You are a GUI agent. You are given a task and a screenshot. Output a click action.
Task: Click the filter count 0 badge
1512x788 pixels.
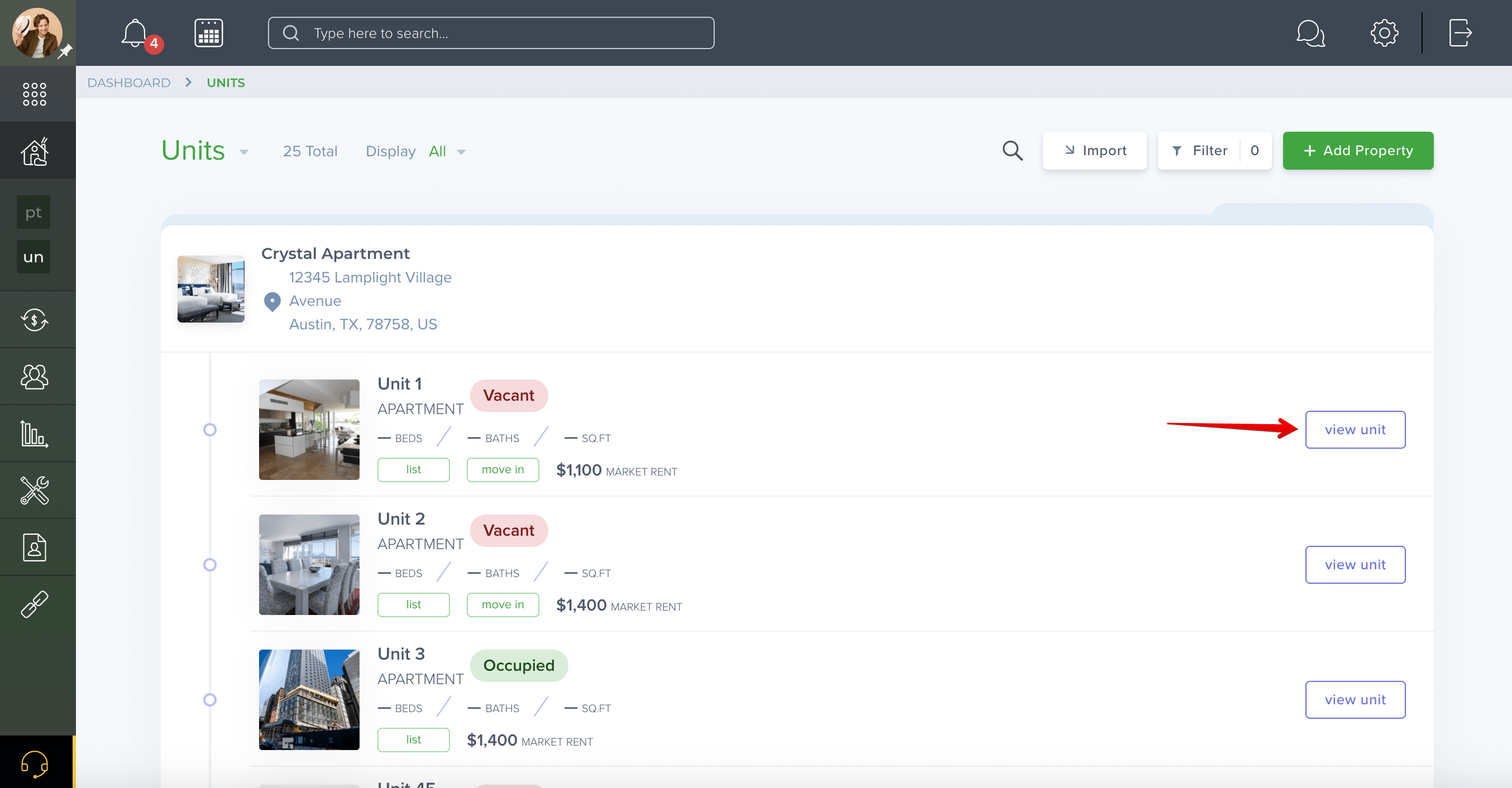pos(1255,151)
